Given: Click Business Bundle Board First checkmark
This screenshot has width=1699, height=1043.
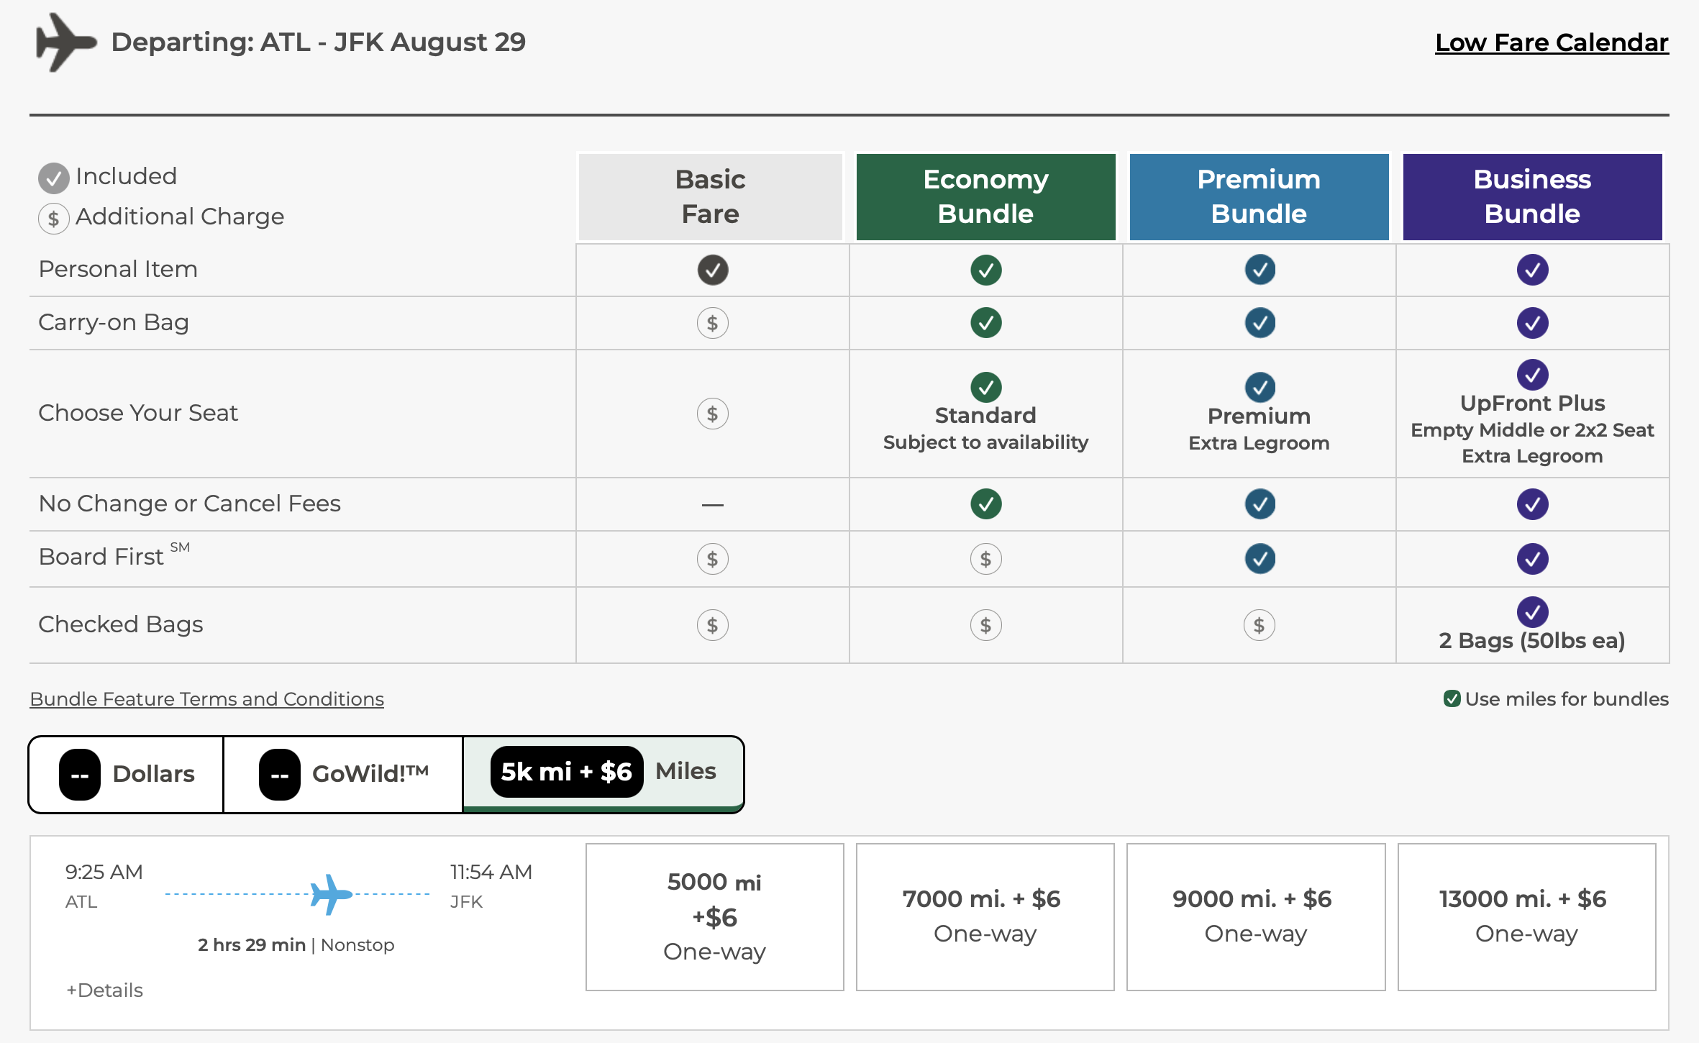Looking at the screenshot, I should (x=1533, y=559).
